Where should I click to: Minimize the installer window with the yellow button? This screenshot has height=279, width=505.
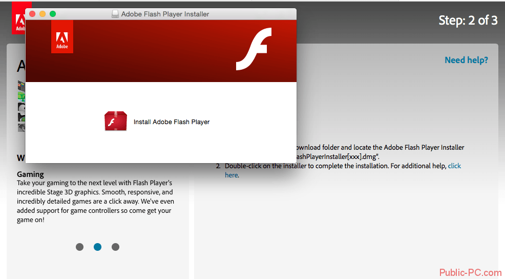[43, 14]
